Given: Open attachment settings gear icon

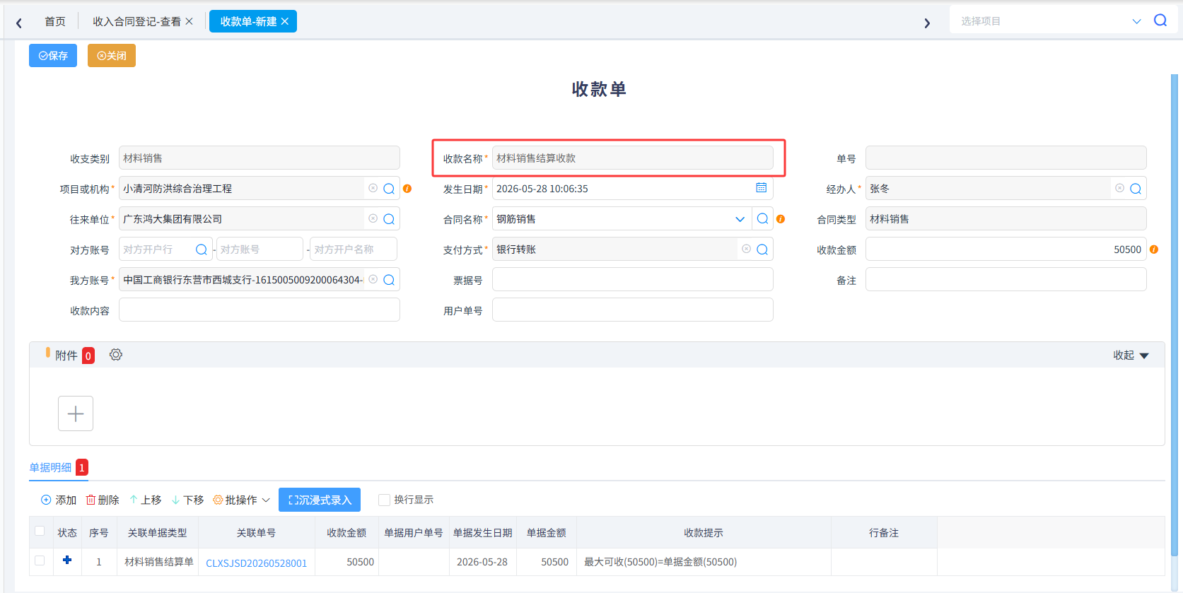Looking at the screenshot, I should point(116,355).
